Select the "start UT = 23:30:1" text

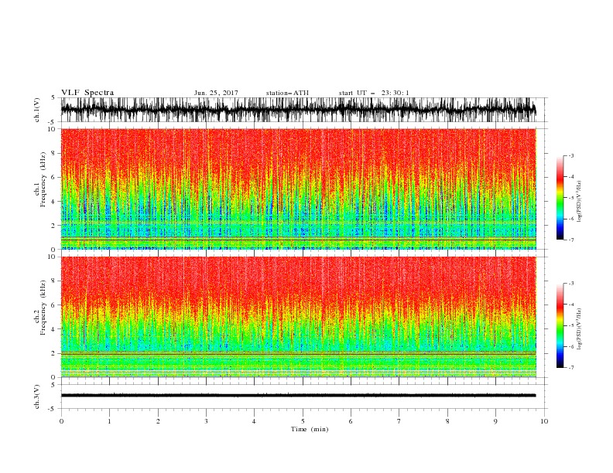[374, 93]
